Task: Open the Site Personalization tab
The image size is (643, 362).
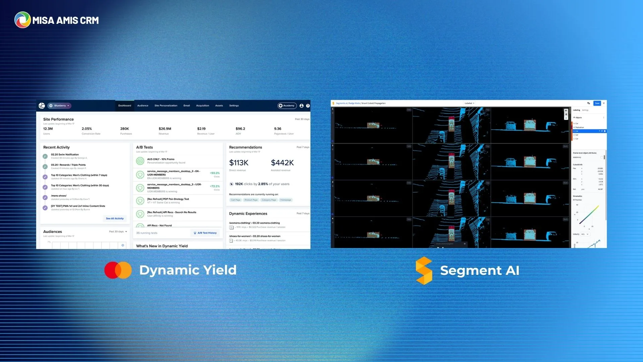Action: click(166, 106)
